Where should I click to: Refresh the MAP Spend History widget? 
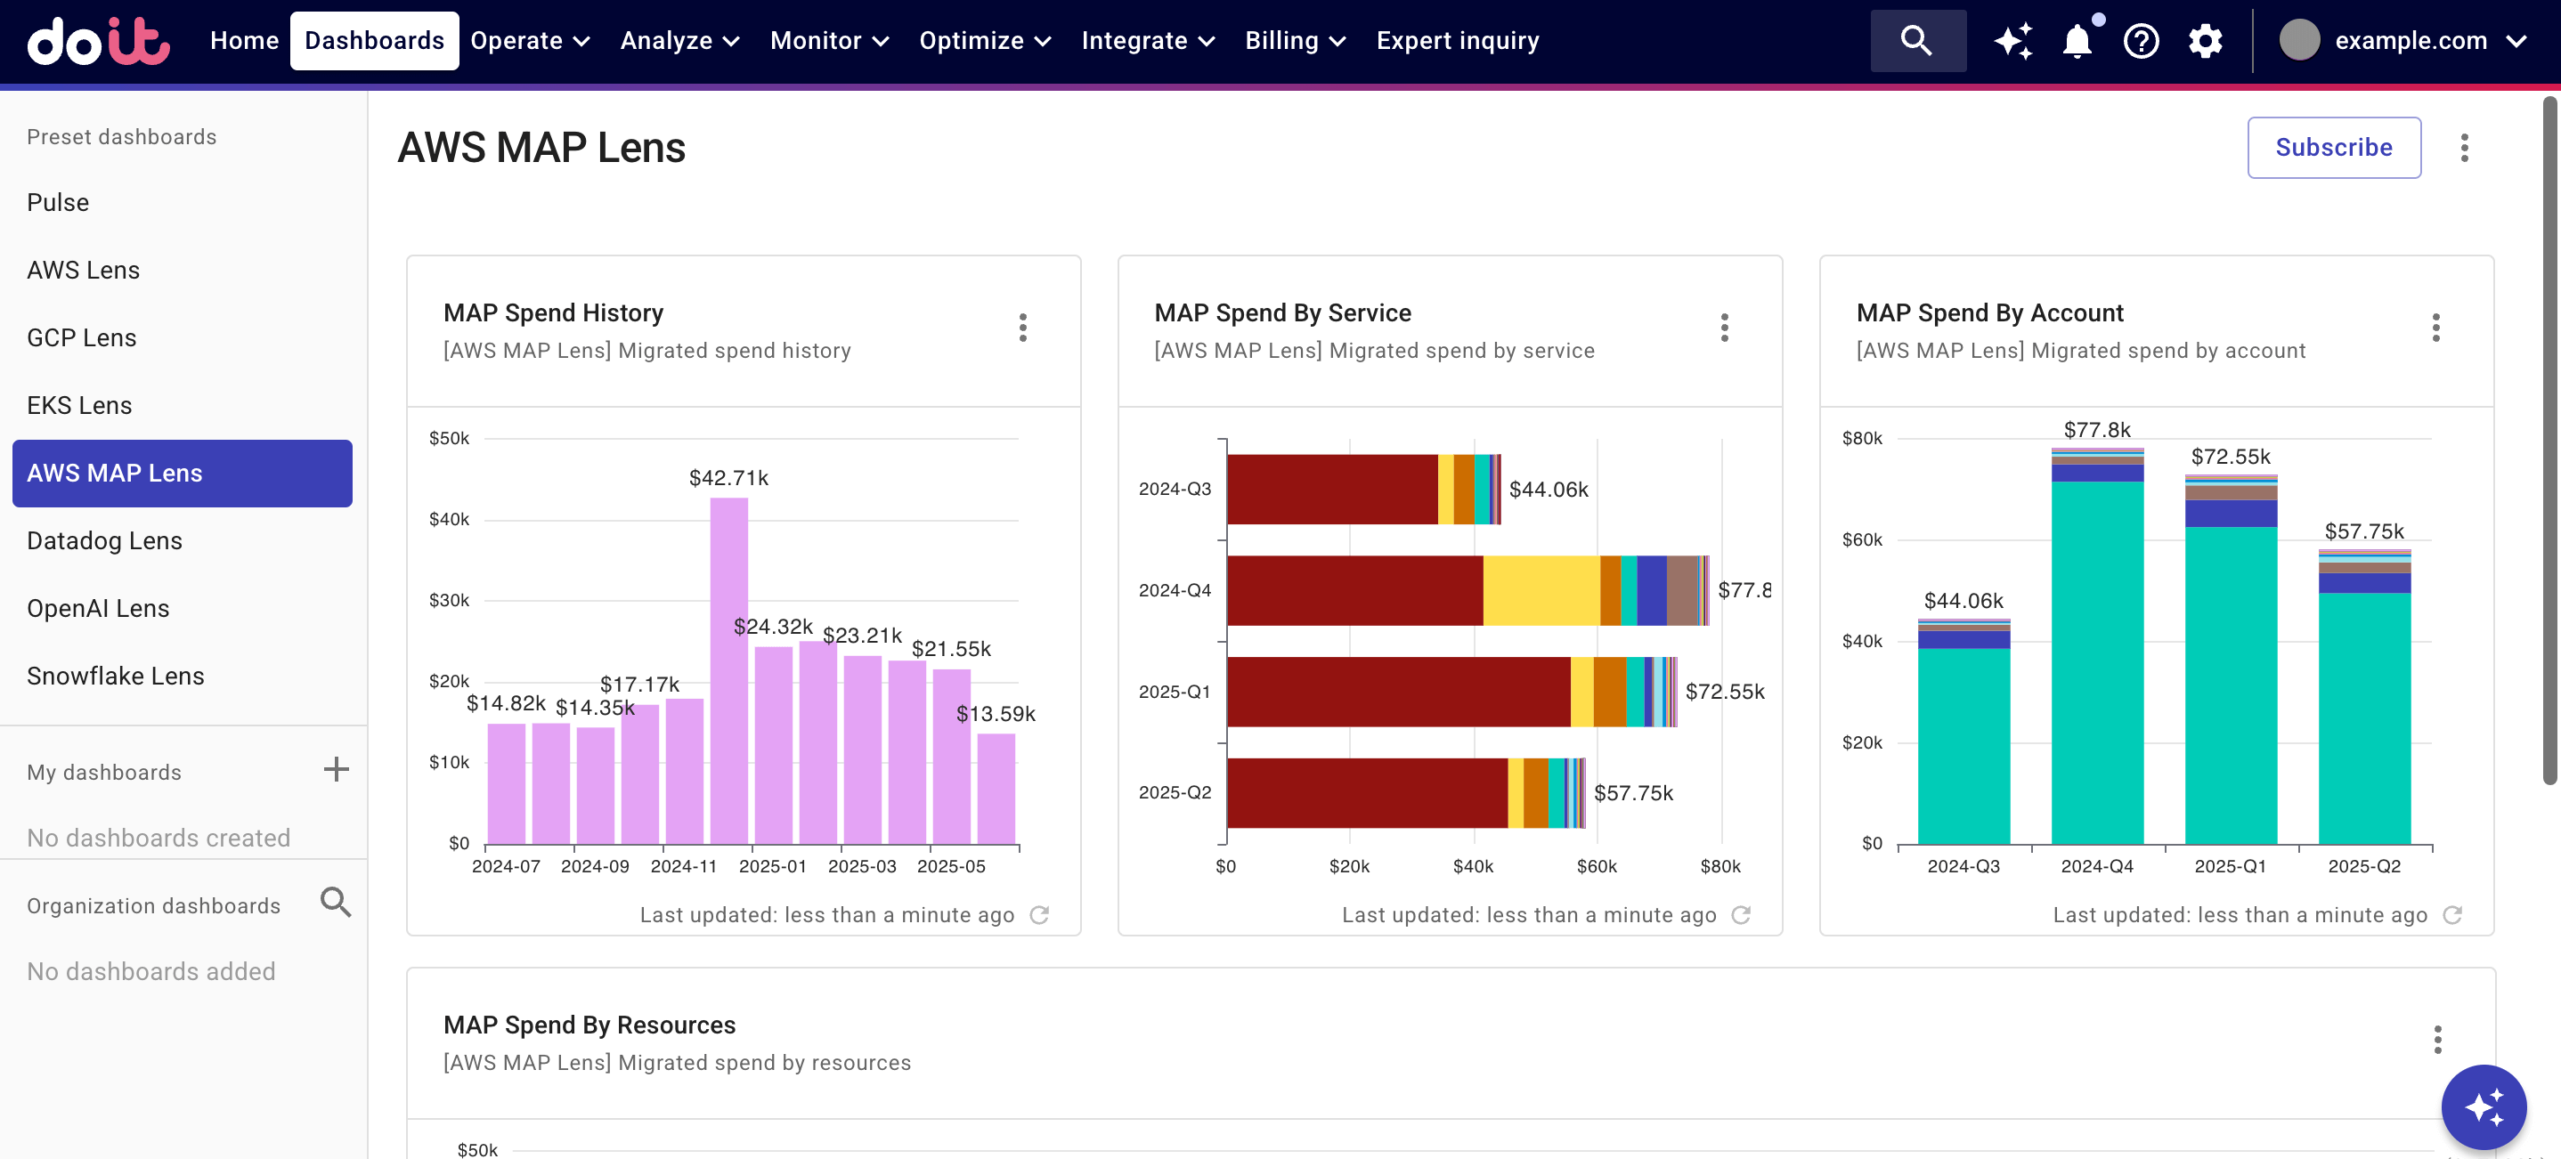(x=1039, y=915)
